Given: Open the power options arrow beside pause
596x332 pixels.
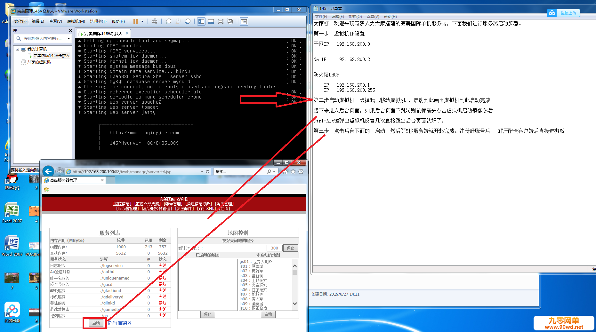Looking at the screenshot, I should 142,21.
